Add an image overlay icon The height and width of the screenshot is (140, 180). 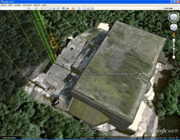tap(54, 8)
